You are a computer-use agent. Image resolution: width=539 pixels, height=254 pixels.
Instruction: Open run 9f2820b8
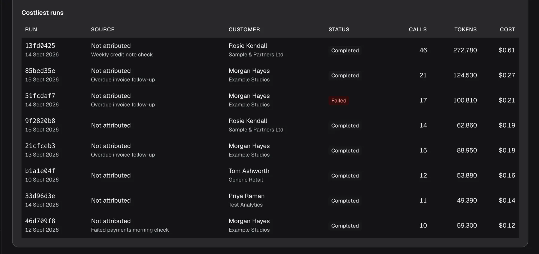(x=40, y=121)
